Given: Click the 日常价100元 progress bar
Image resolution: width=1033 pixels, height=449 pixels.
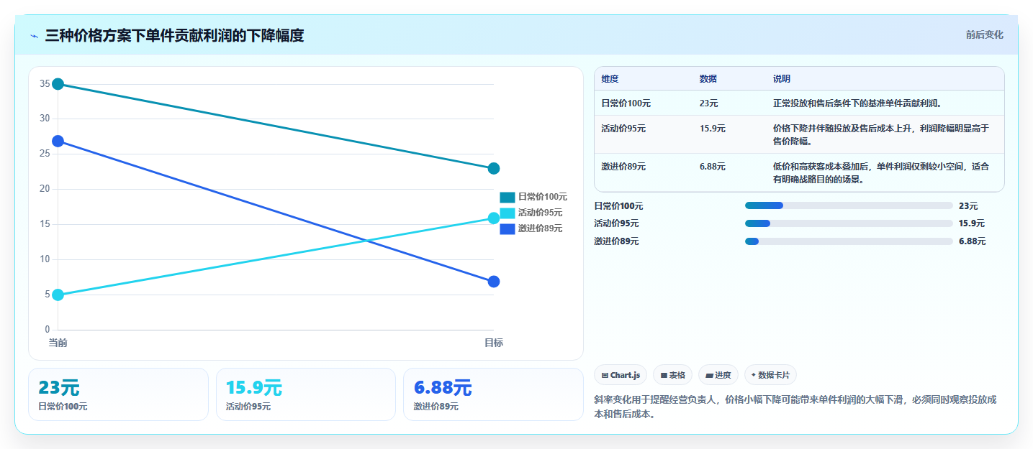Looking at the screenshot, I should coord(849,205).
